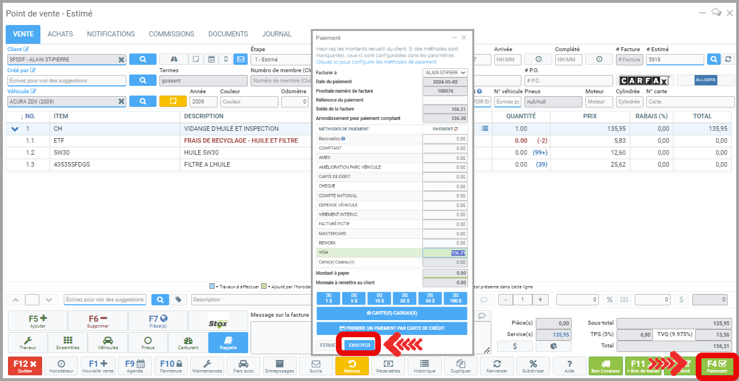Open the Bon Livraison truck button
The width and height of the screenshot is (739, 381).
[x=605, y=366]
